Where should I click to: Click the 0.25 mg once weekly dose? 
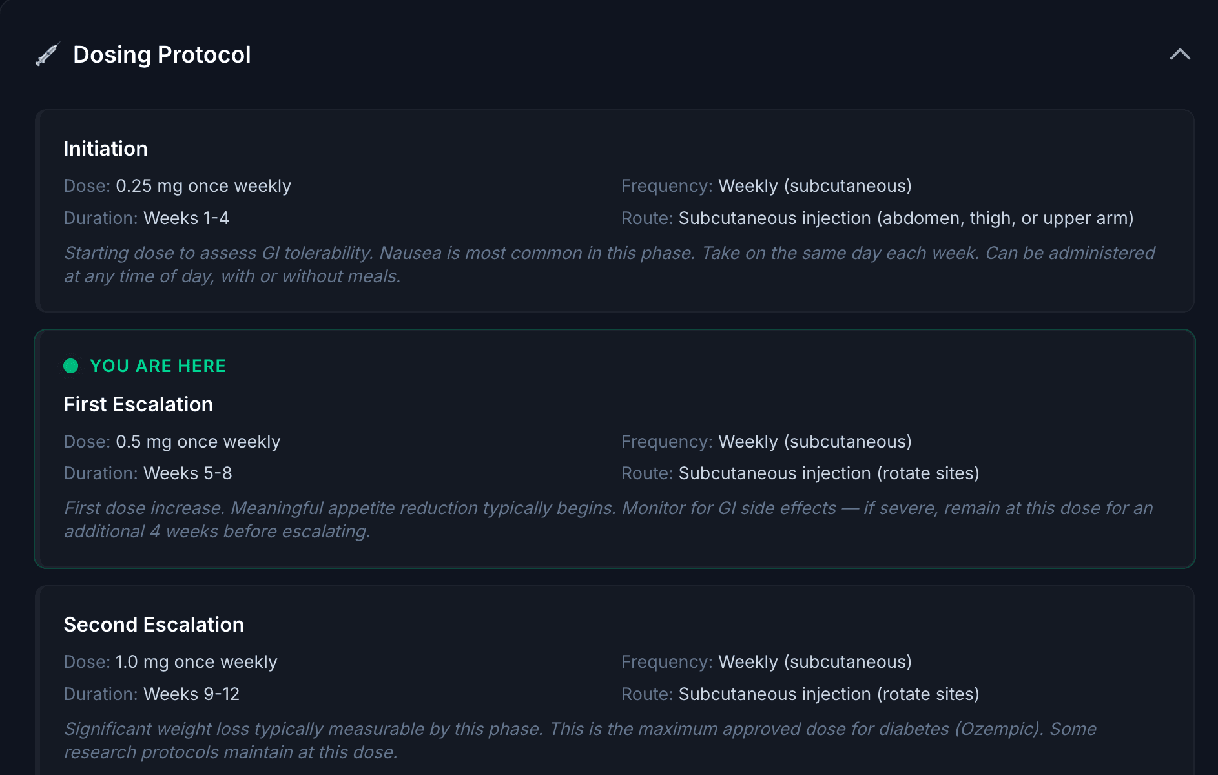click(203, 186)
